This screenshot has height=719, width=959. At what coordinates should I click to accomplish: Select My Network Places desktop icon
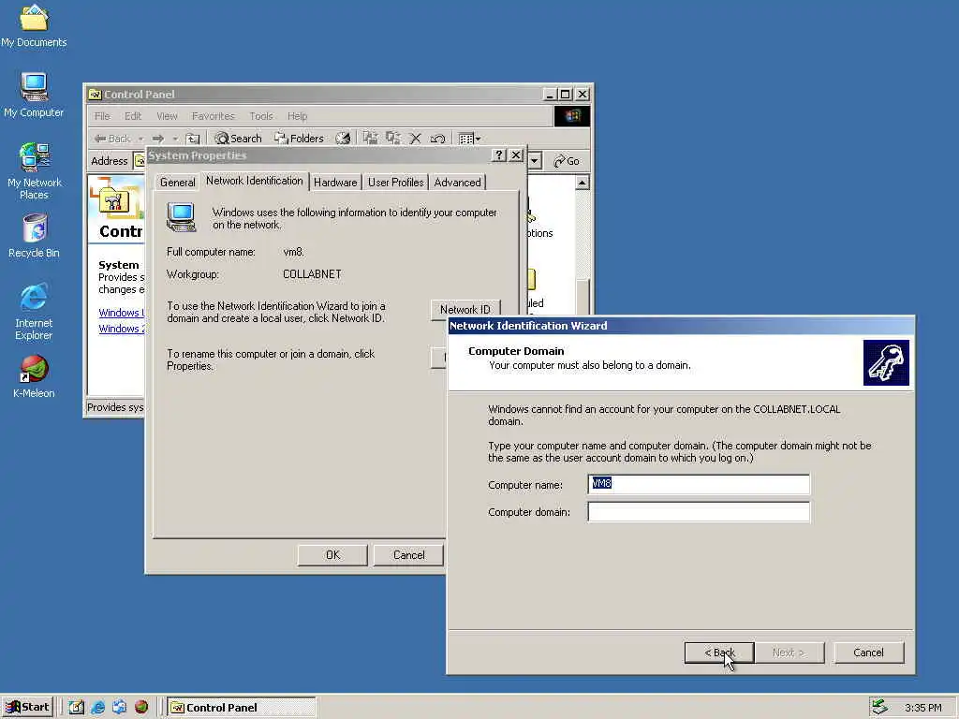click(35, 170)
